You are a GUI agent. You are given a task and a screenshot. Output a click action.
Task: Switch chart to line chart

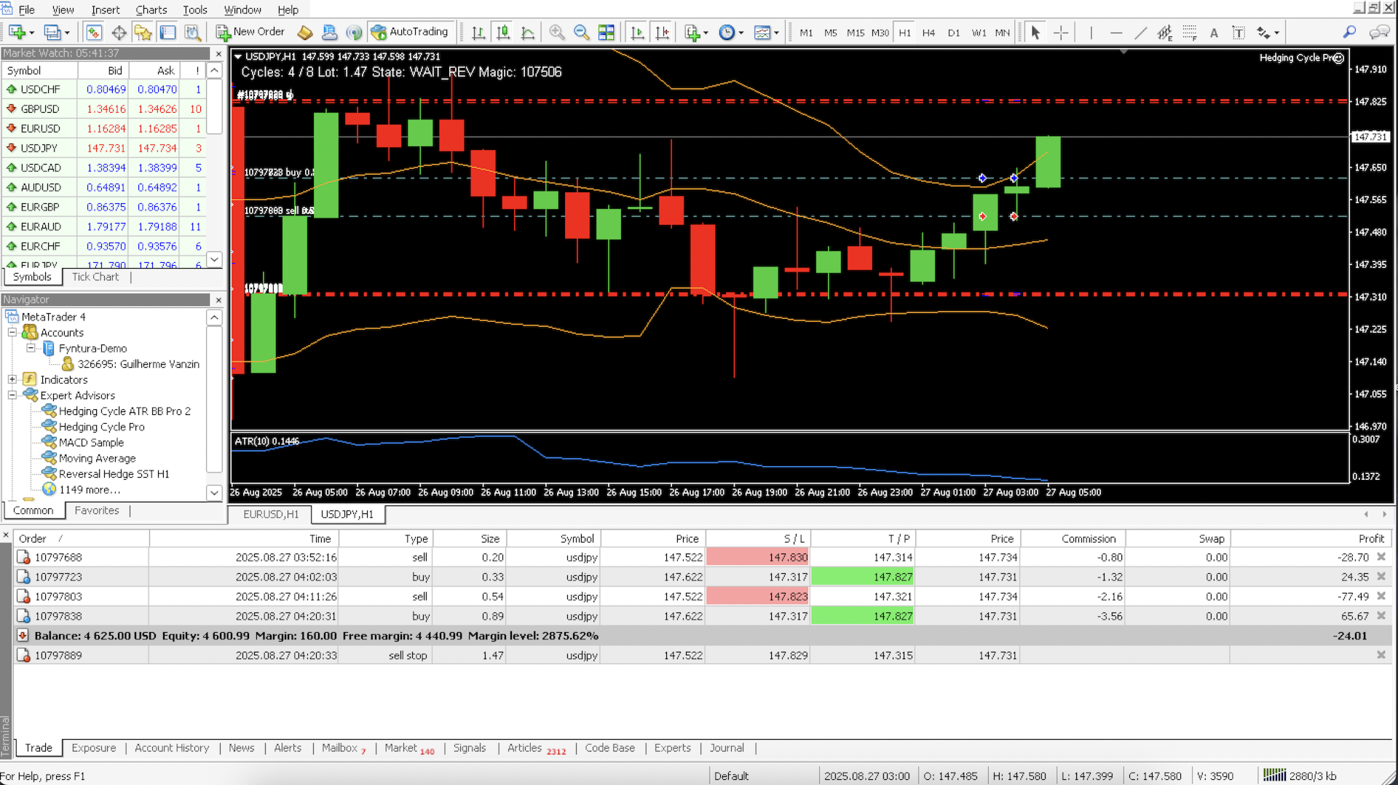point(528,32)
